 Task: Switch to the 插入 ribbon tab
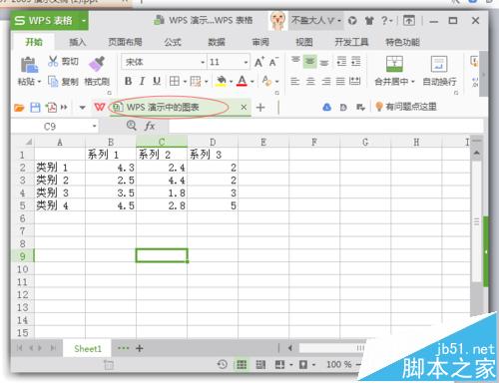click(78, 42)
